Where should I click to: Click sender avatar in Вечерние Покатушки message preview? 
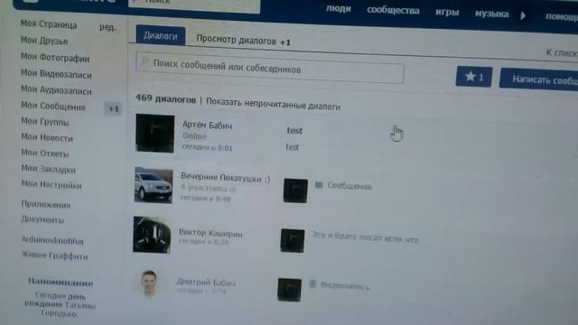[x=295, y=190]
